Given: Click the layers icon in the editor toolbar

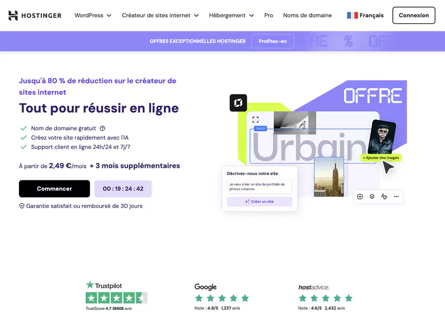Looking at the screenshot, I should (x=372, y=197).
